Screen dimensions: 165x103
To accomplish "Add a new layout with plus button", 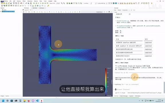I will (32, 10).
